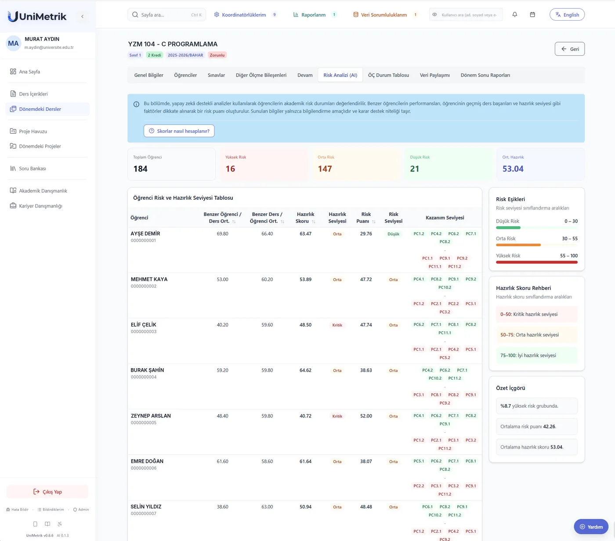This screenshot has height=541, width=615.
Task: Sort table by Risk Puanı
Action: 374,222
